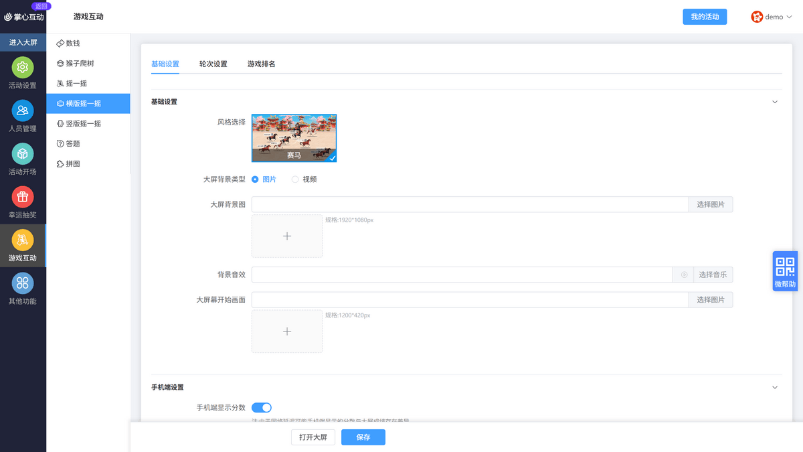Click 选择音乐 button
The height and width of the screenshot is (452, 803).
pyautogui.click(x=713, y=275)
